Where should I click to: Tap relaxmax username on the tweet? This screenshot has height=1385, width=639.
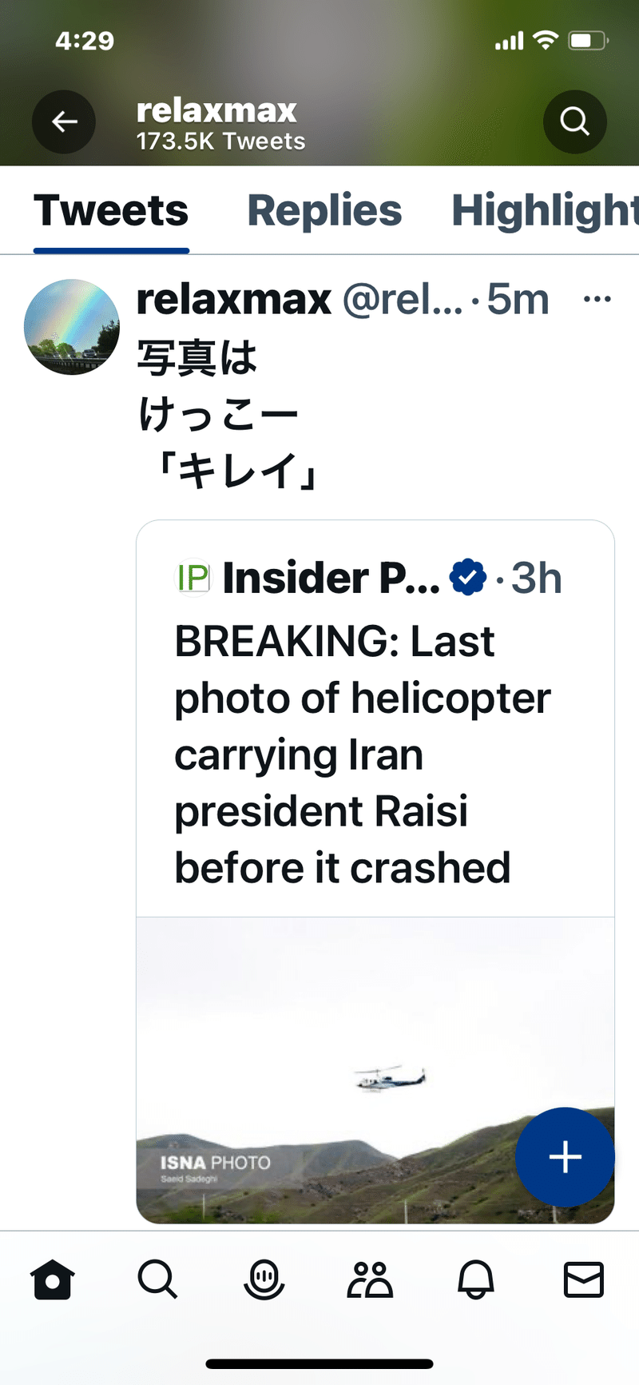click(233, 300)
